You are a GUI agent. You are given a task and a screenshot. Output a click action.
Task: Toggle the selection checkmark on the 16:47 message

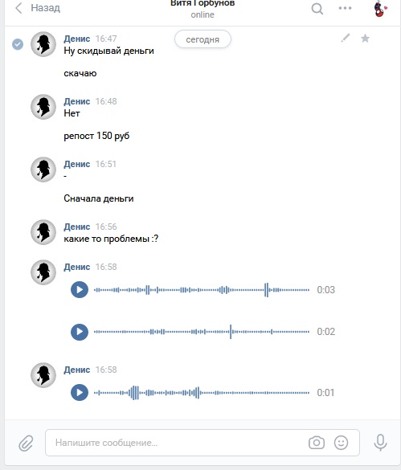18,44
